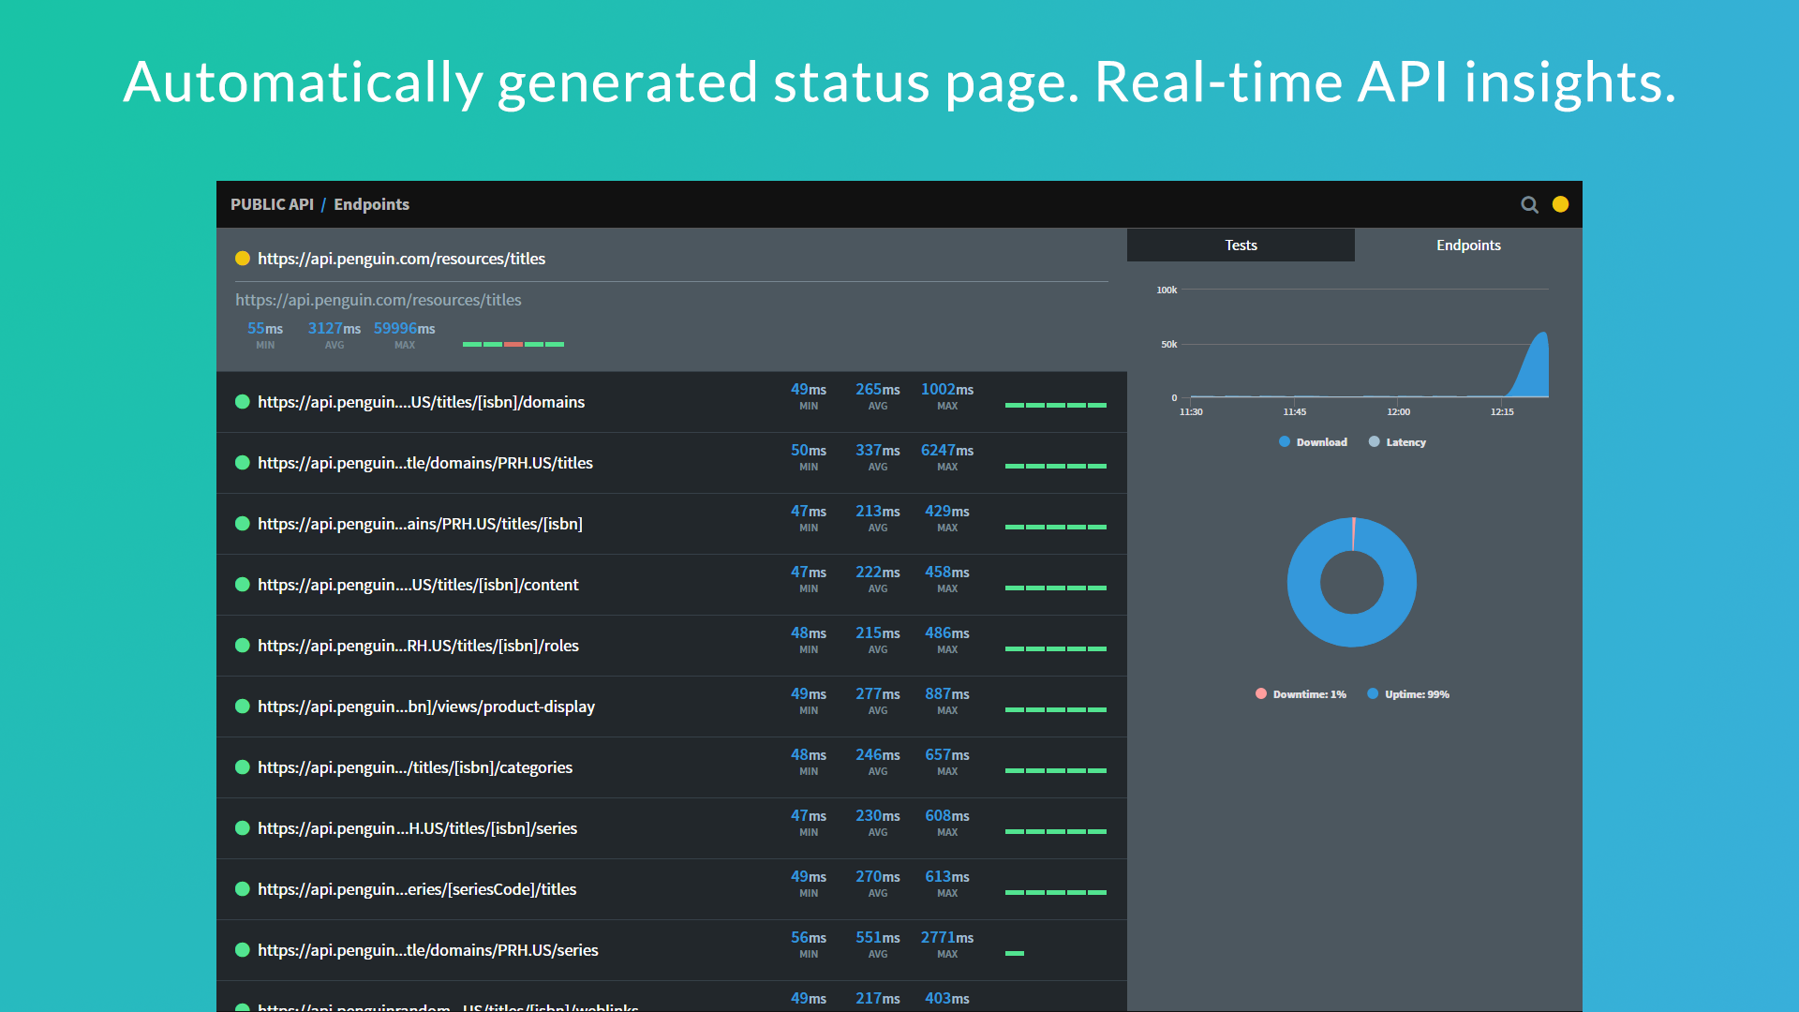Switch to the Endpoints tab
This screenshot has height=1012, width=1799.
(x=1468, y=246)
